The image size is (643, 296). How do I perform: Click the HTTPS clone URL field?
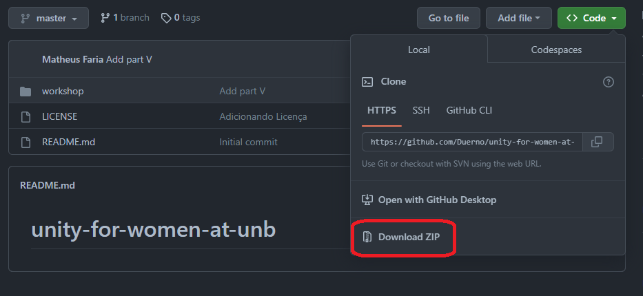tap(472, 142)
